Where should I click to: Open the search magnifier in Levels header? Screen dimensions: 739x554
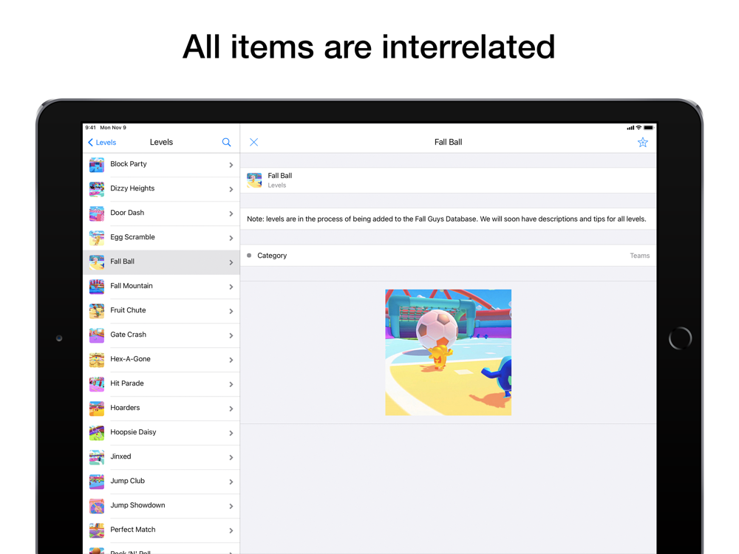tap(226, 143)
